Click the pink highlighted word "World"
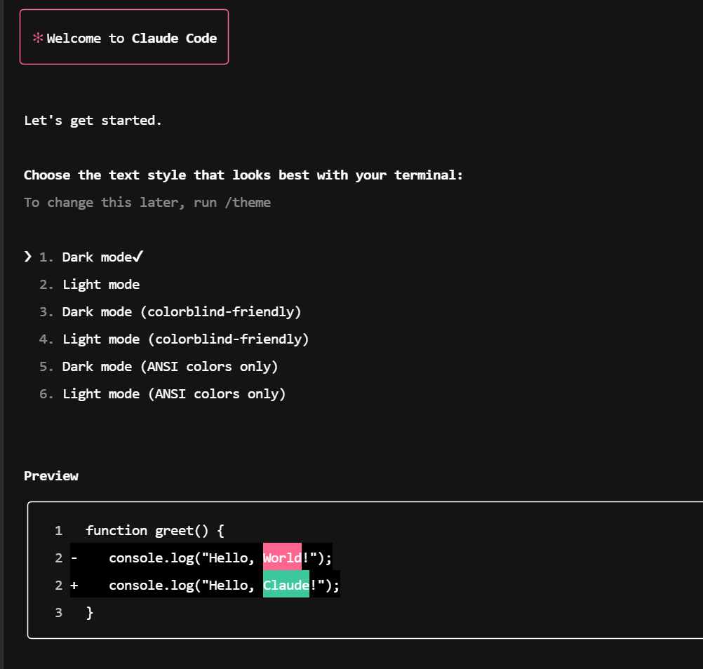Viewport: 703px width, 669px height. point(282,558)
